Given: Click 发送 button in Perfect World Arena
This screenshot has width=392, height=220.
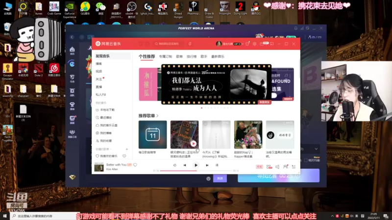Looking at the screenshot, I should click(x=220, y=178).
